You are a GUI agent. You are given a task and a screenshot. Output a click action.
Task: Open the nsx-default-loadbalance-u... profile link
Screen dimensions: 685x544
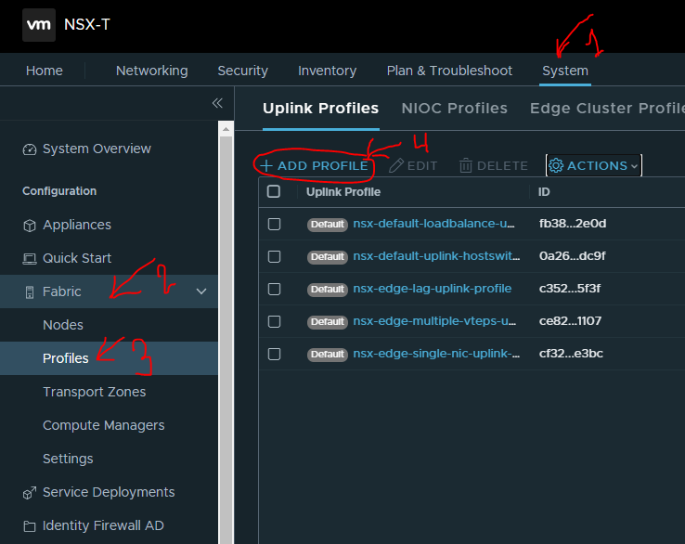click(433, 224)
